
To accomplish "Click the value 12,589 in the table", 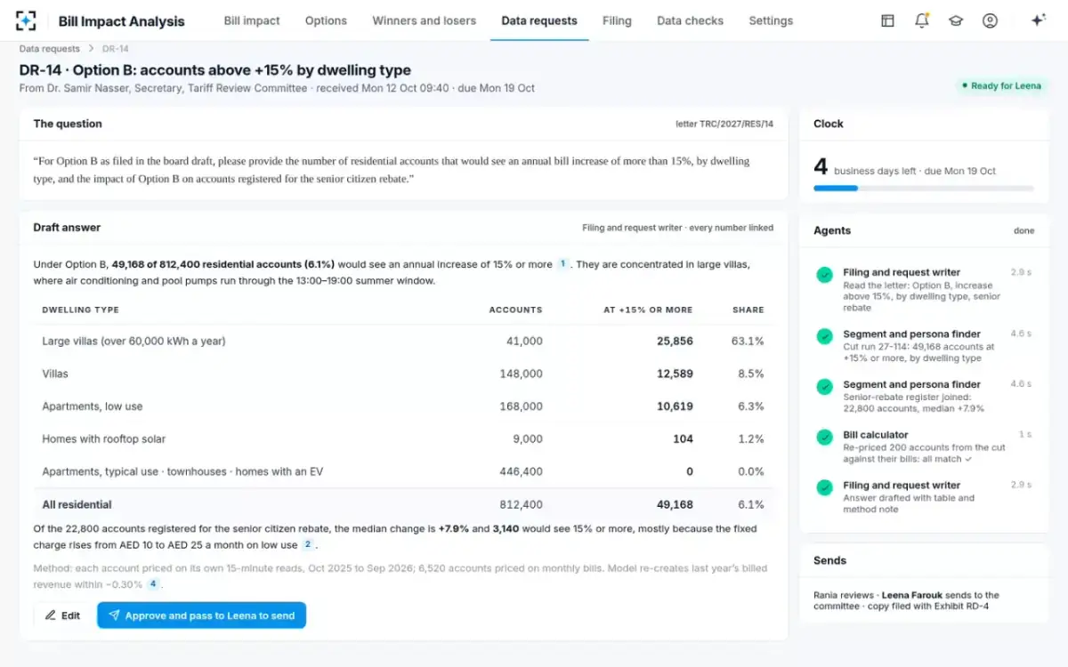I will (675, 374).
